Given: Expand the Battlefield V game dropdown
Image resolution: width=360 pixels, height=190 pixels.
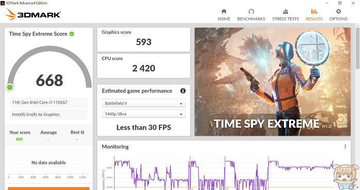Looking at the screenshot, I should point(143,103).
